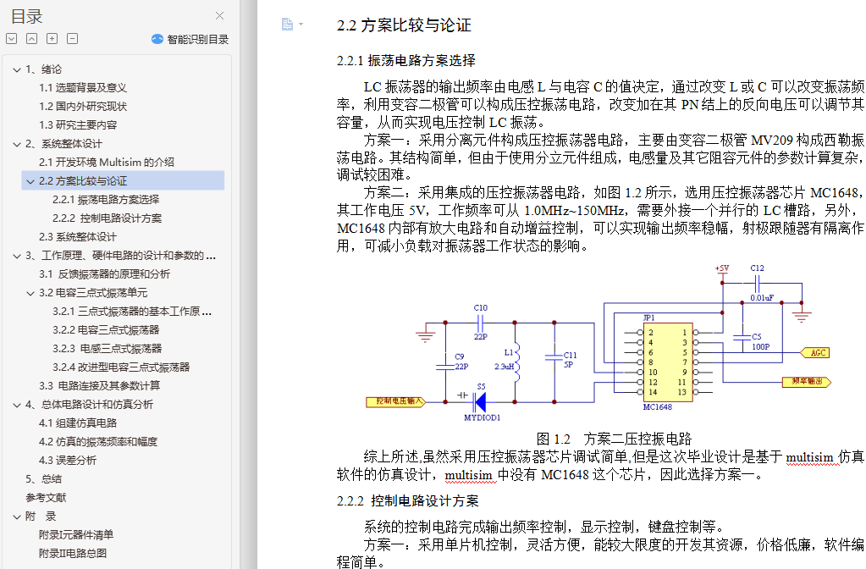
Task: Jump to 3.2.4 改进型电容三点式振荡器
Action: pyautogui.click(x=121, y=367)
